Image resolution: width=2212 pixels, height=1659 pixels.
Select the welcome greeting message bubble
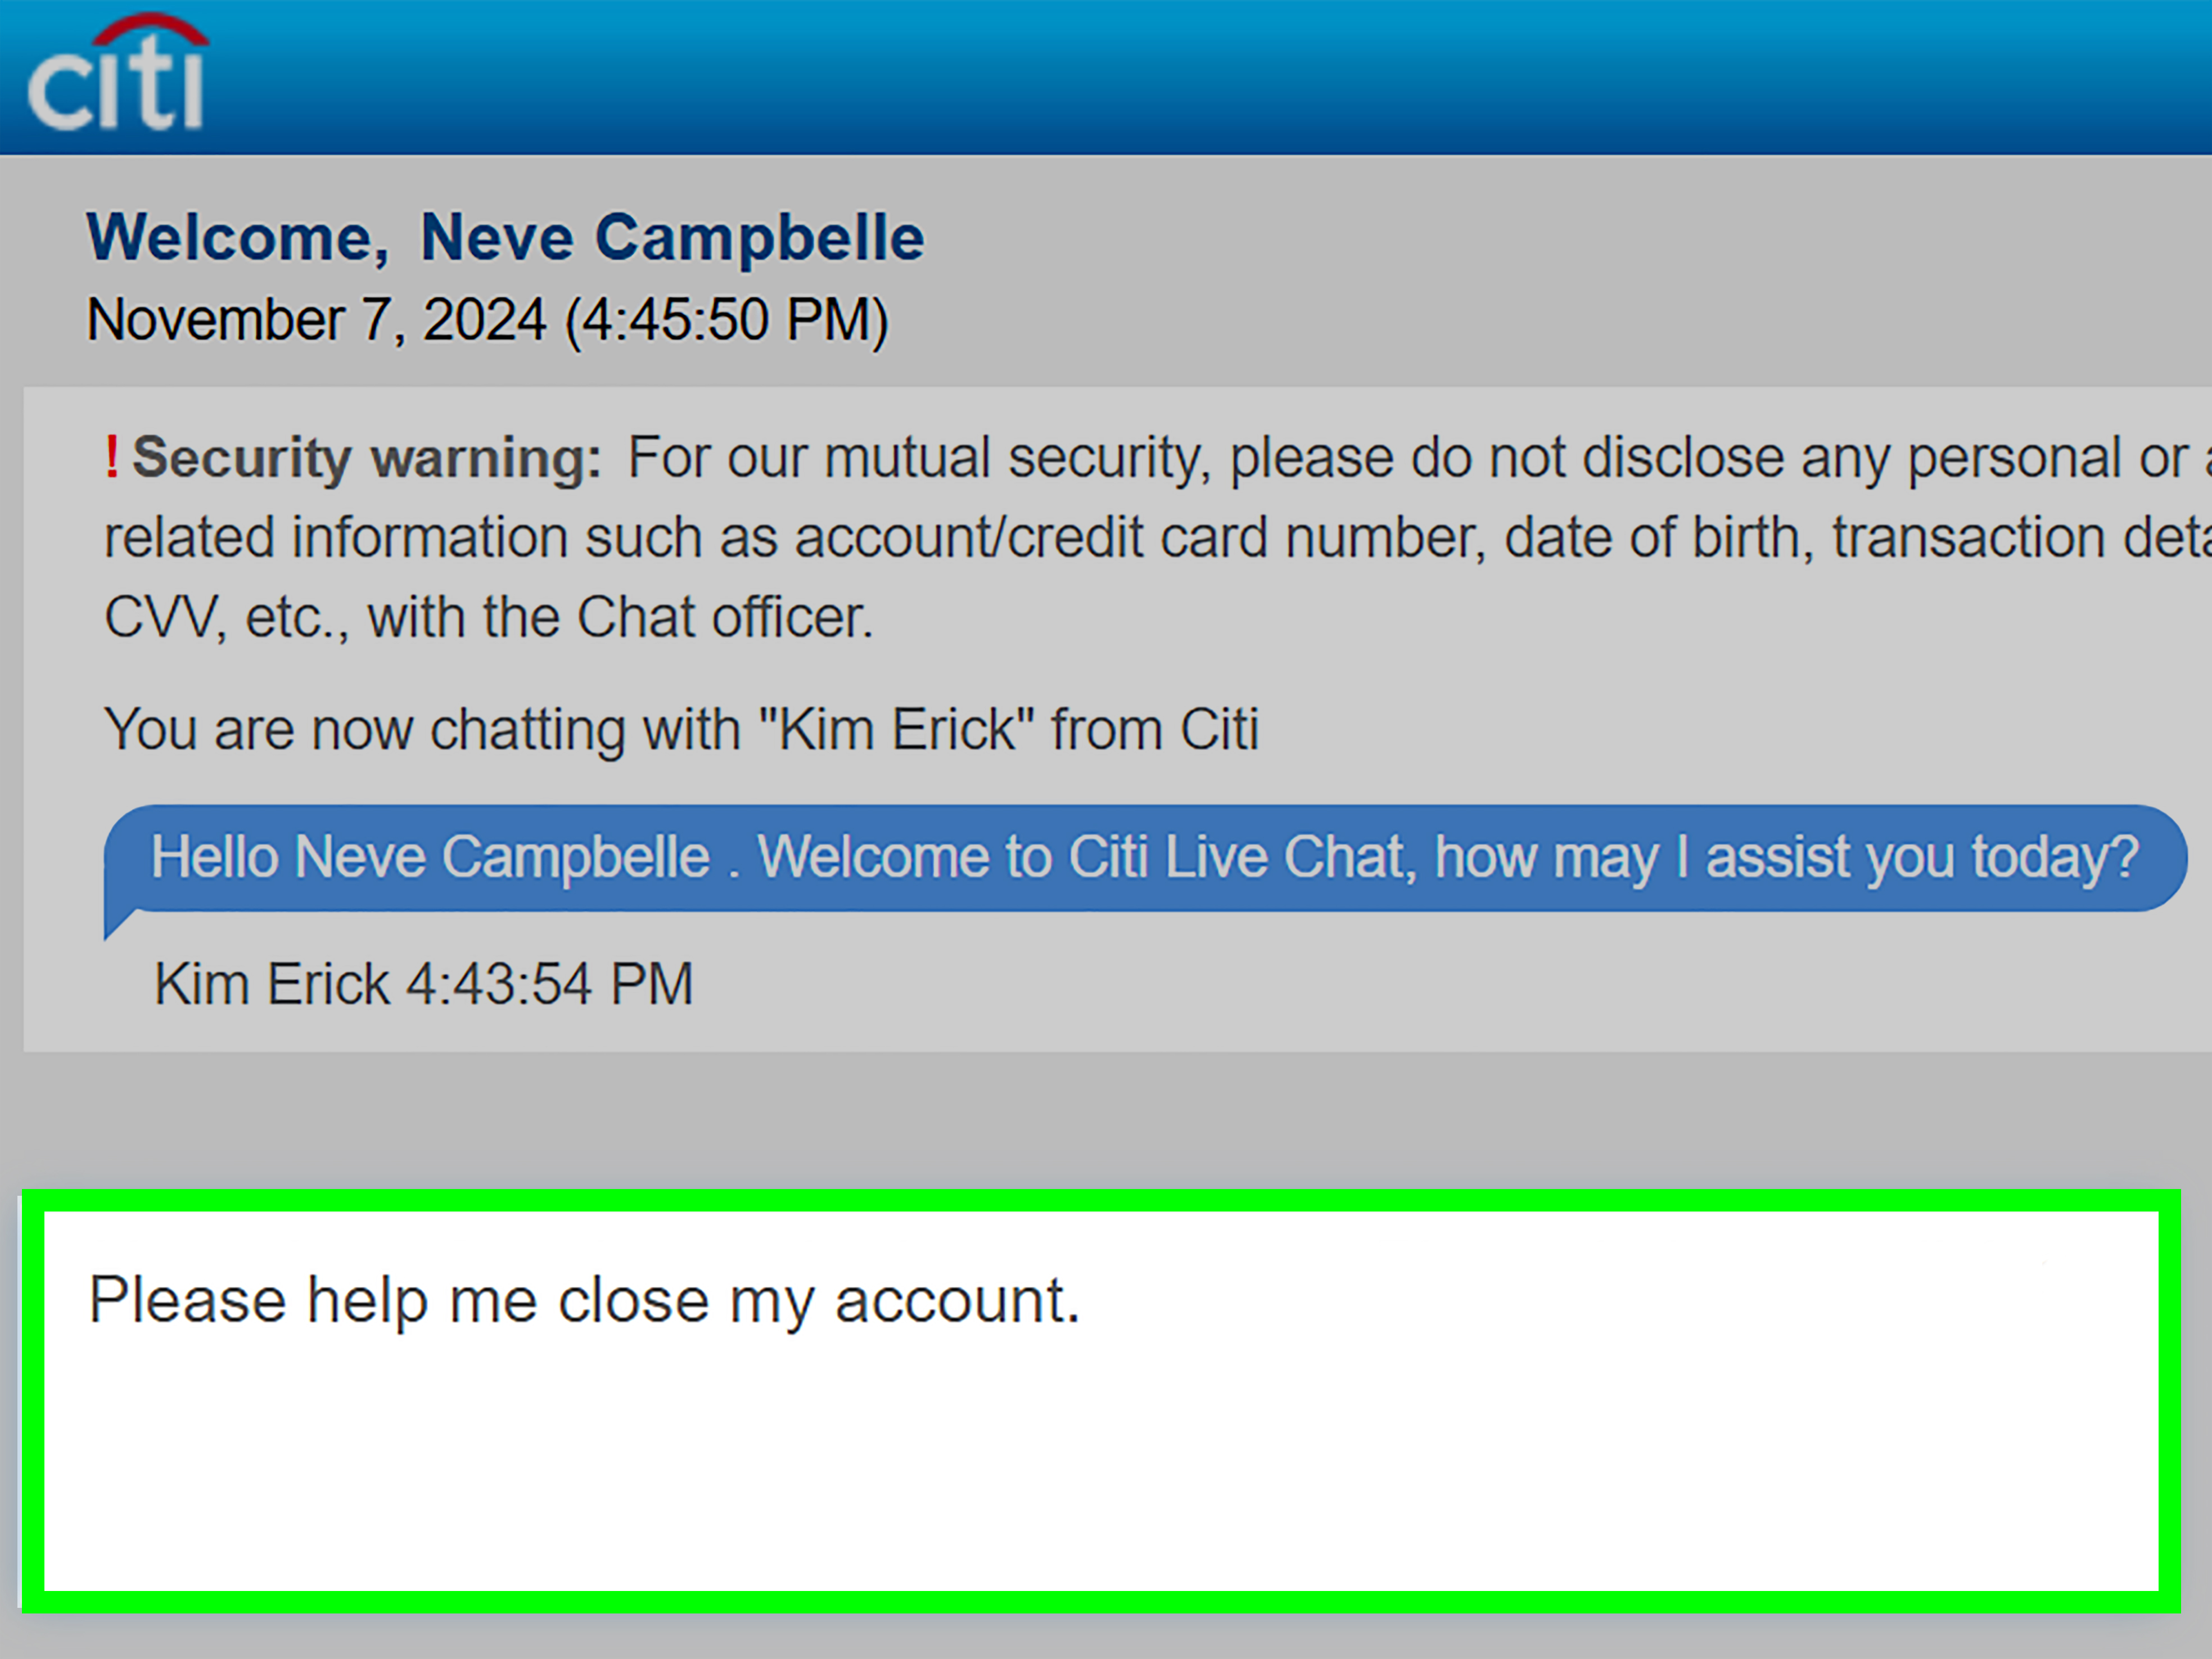point(1140,857)
